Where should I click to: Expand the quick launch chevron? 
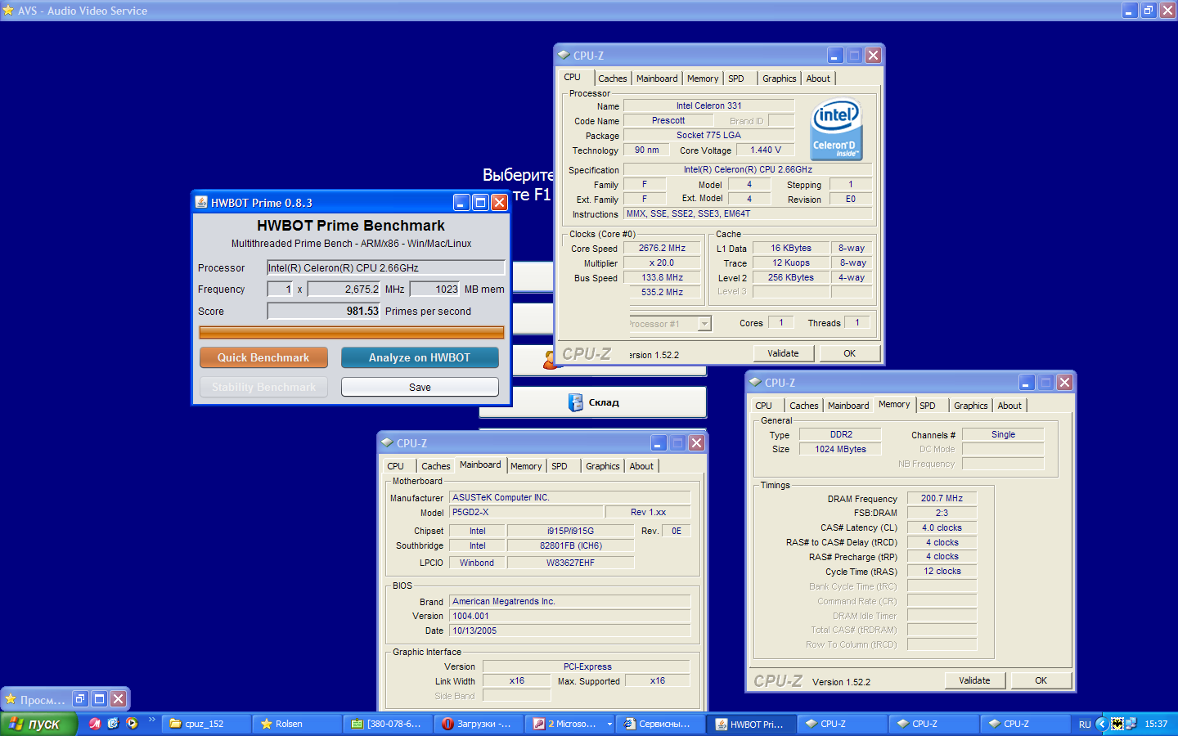tap(151, 720)
